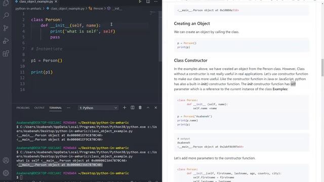Viewport: 324px width, 182px height.
Task: Kill the terminal with trash icon
Action: tap(140, 108)
